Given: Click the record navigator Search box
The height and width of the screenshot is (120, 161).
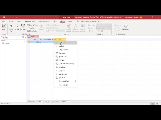Looking at the screenshot, I should click(65, 102).
